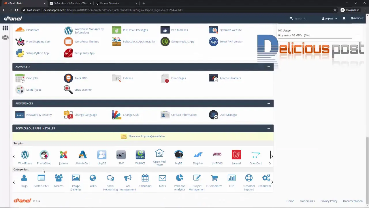Open the Privacy Policy footer link
The width and height of the screenshot is (369, 208).
click(x=329, y=201)
